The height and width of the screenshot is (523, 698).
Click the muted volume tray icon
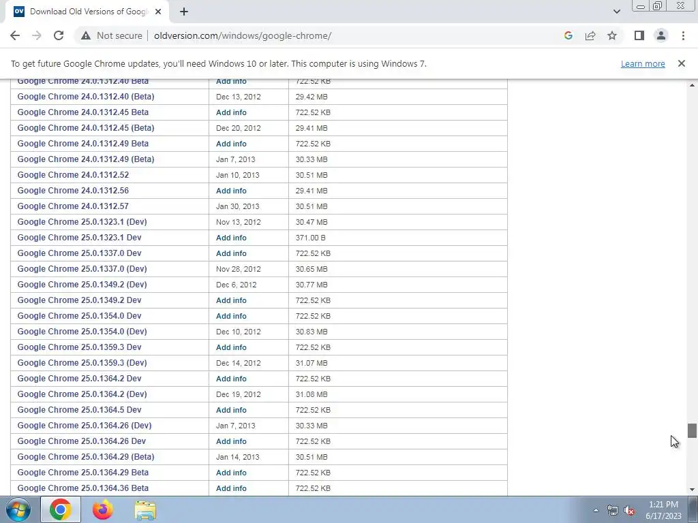[x=629, y=511]
